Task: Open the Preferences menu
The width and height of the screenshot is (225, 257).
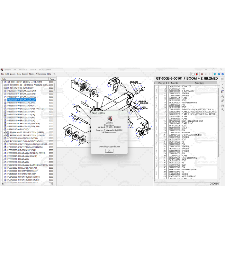Action: point(40,74)
